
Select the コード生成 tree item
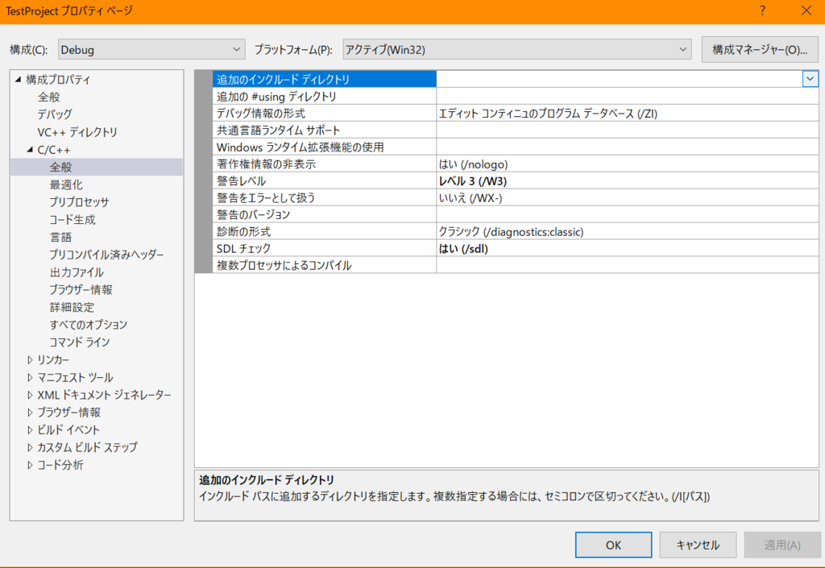[x=73, y=220]
